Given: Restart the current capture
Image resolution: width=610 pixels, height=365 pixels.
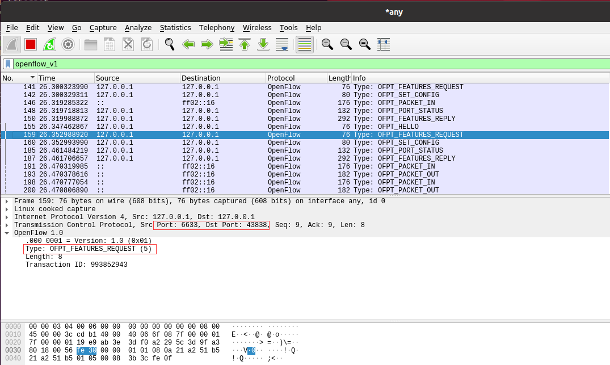Looking at the screenshot, I should tap(49, 44).
